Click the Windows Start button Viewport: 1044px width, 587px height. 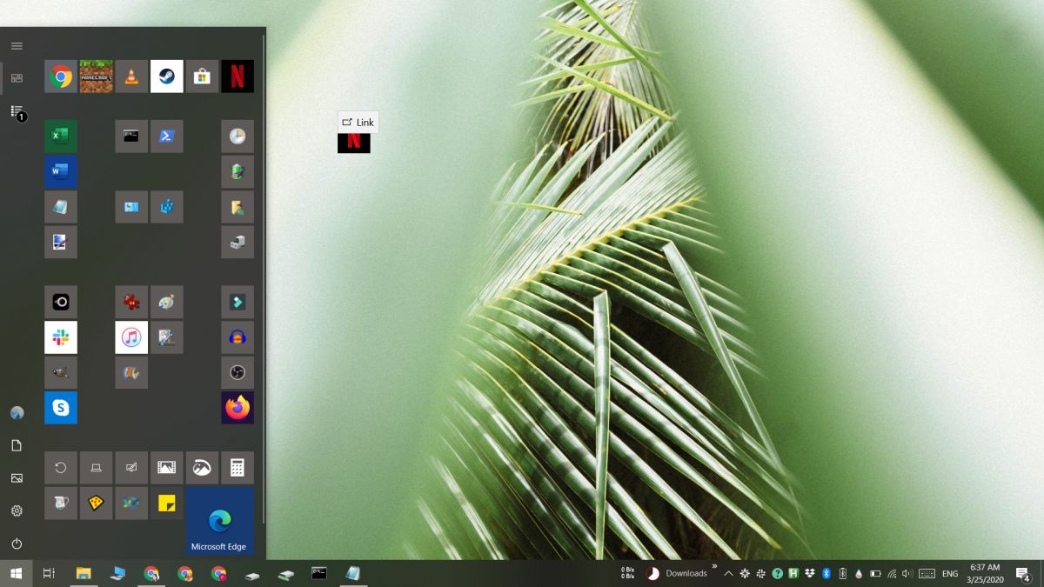tap(17, 573)
